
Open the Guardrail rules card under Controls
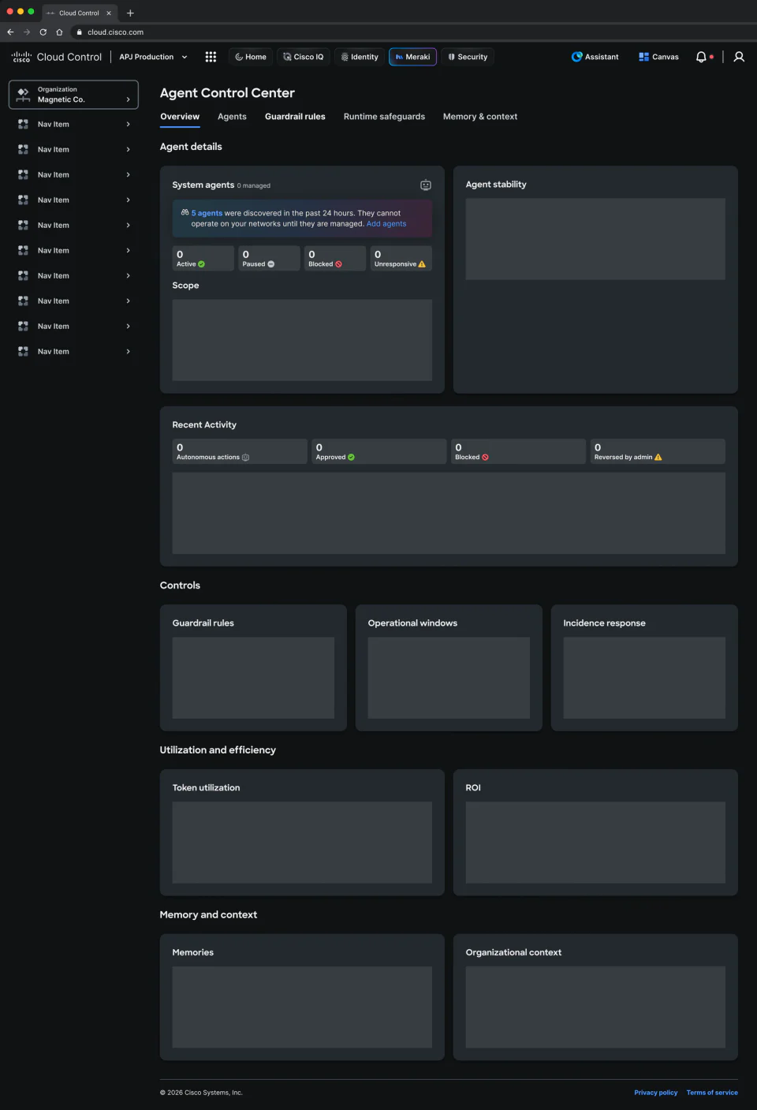tap(253, 668)
